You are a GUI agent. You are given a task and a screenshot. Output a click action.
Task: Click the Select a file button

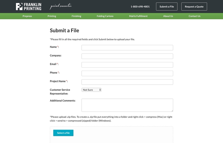pos(63,133)
